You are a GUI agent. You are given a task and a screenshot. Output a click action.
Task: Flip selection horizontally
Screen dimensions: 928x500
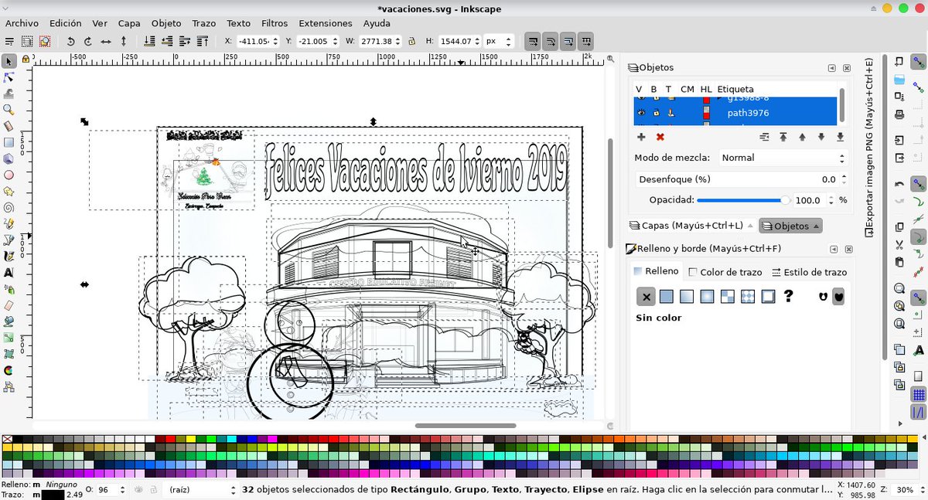click(x=106, y=41)
